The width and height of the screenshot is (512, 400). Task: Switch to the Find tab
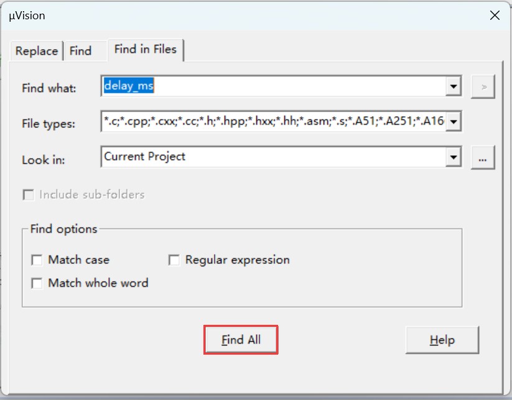click(x=86, y=51)
